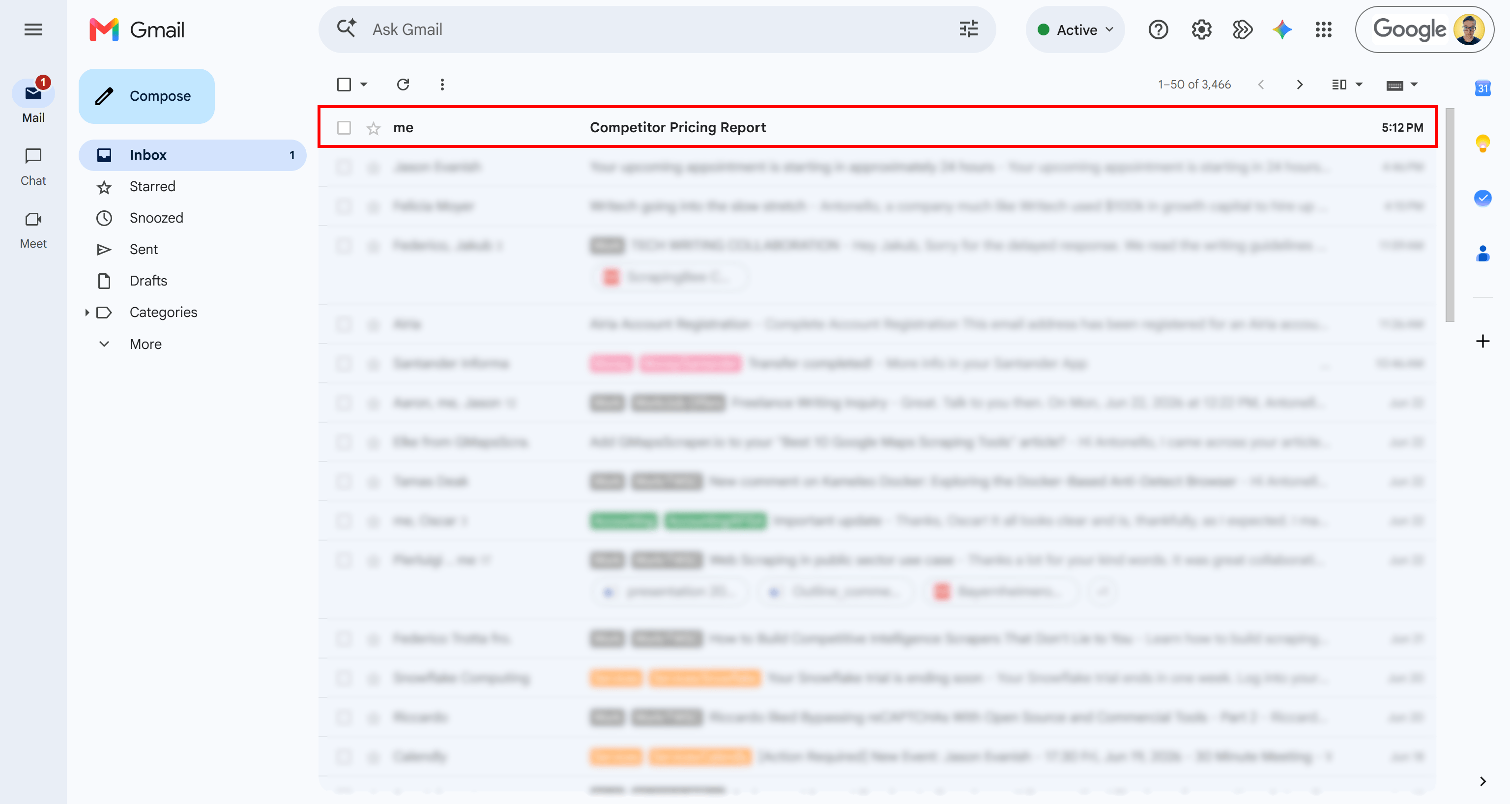Open the split pane mode dropdown

click(1359, 85)
